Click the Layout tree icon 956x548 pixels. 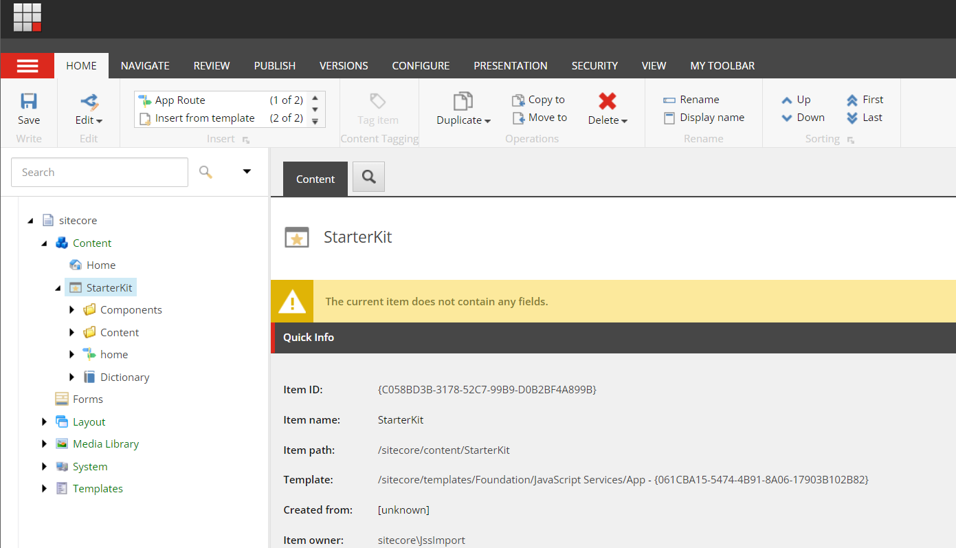pyautogui.click(x=62, y=422)
